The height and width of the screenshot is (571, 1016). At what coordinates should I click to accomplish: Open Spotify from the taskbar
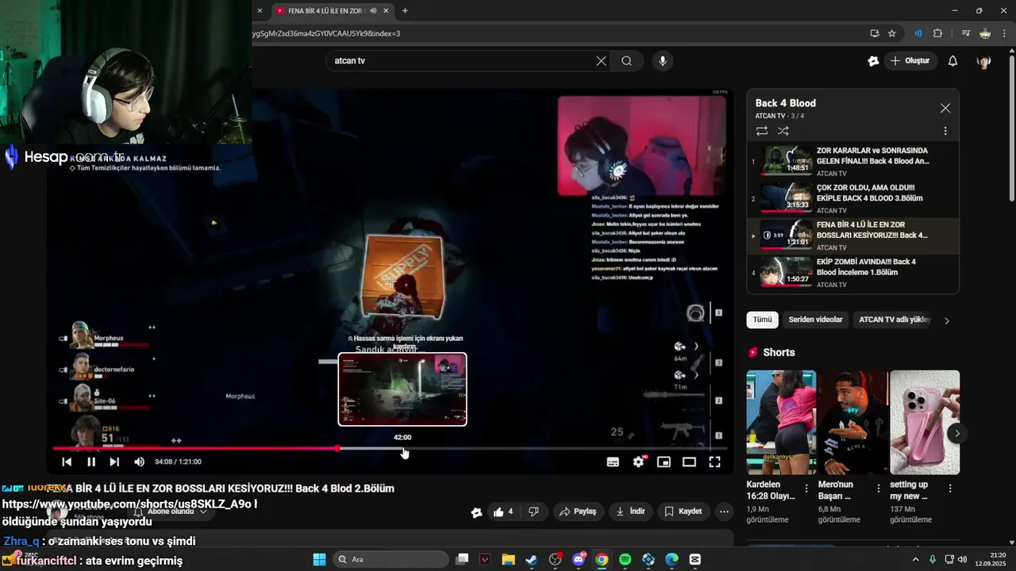625,560
